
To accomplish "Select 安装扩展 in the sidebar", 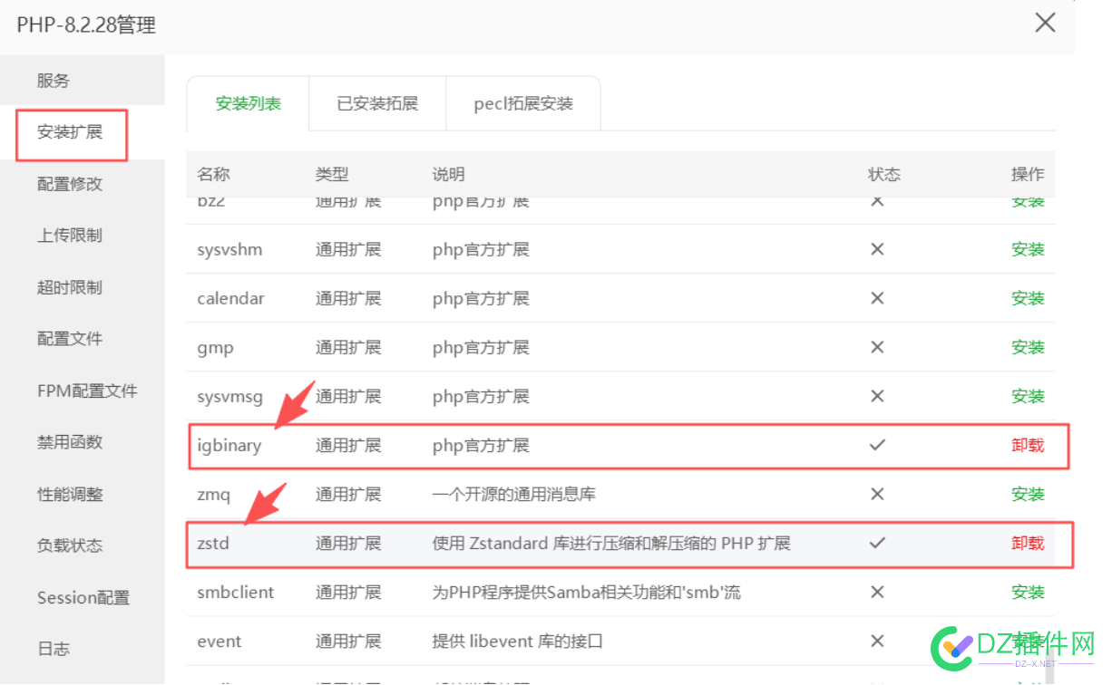I will [67, 132].
